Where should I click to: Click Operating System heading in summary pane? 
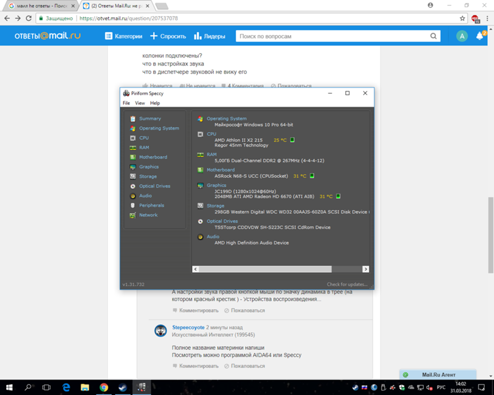(227, 118)
